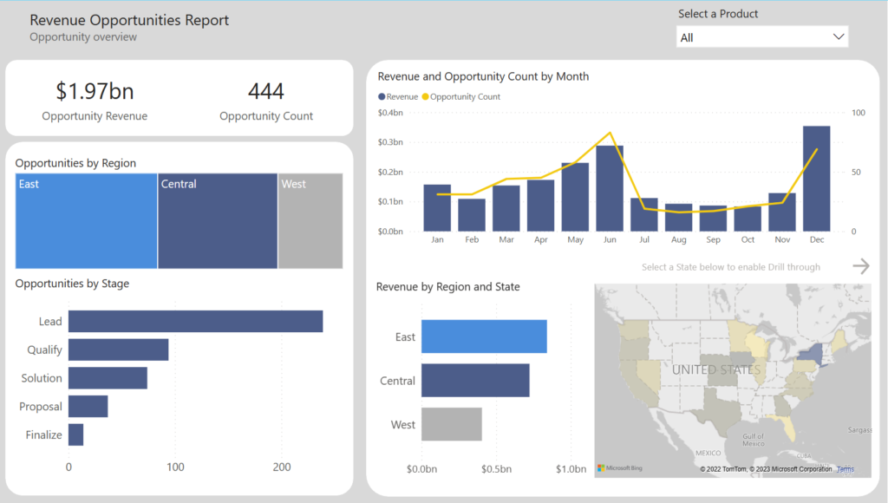The height and width of the screenshot is (503, 888).
Task: Click the UNITED STATES label on the map
Action: tap(715, 369)
